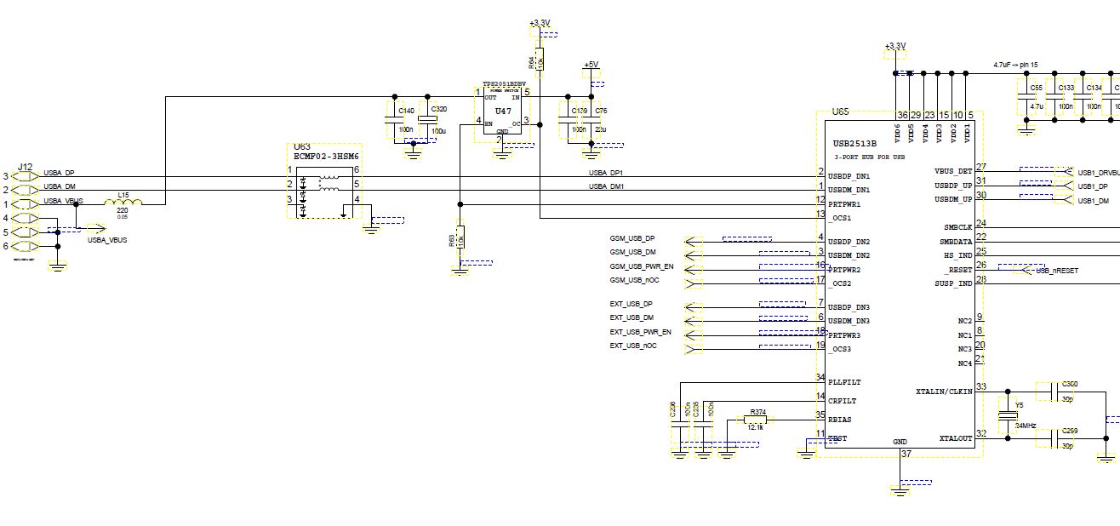Click the USB2513B part name text
1120x526 pixels.
pos(854,144)
